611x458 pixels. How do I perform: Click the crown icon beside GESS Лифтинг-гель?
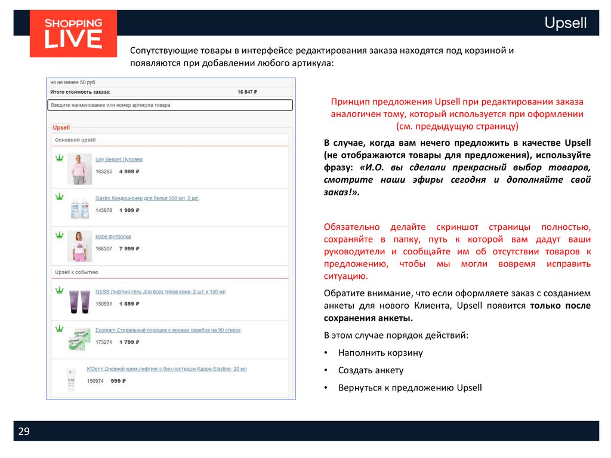59,290
